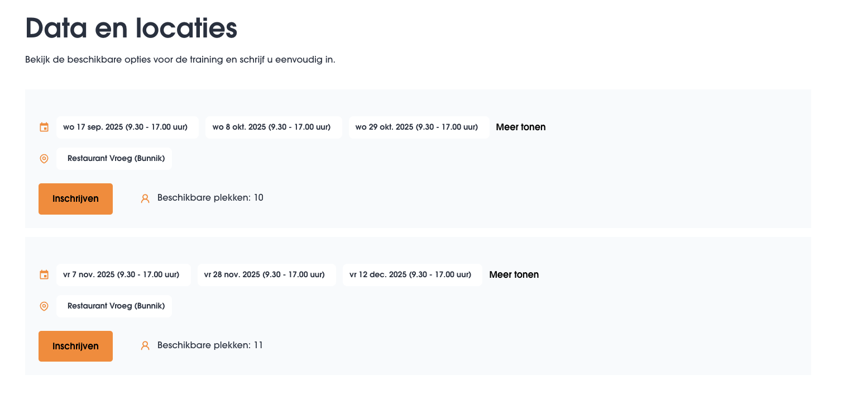Click person icon next to Beschikbare plekken: 11
The height and width of the screenshot is (408, 843).
point(145,346)
